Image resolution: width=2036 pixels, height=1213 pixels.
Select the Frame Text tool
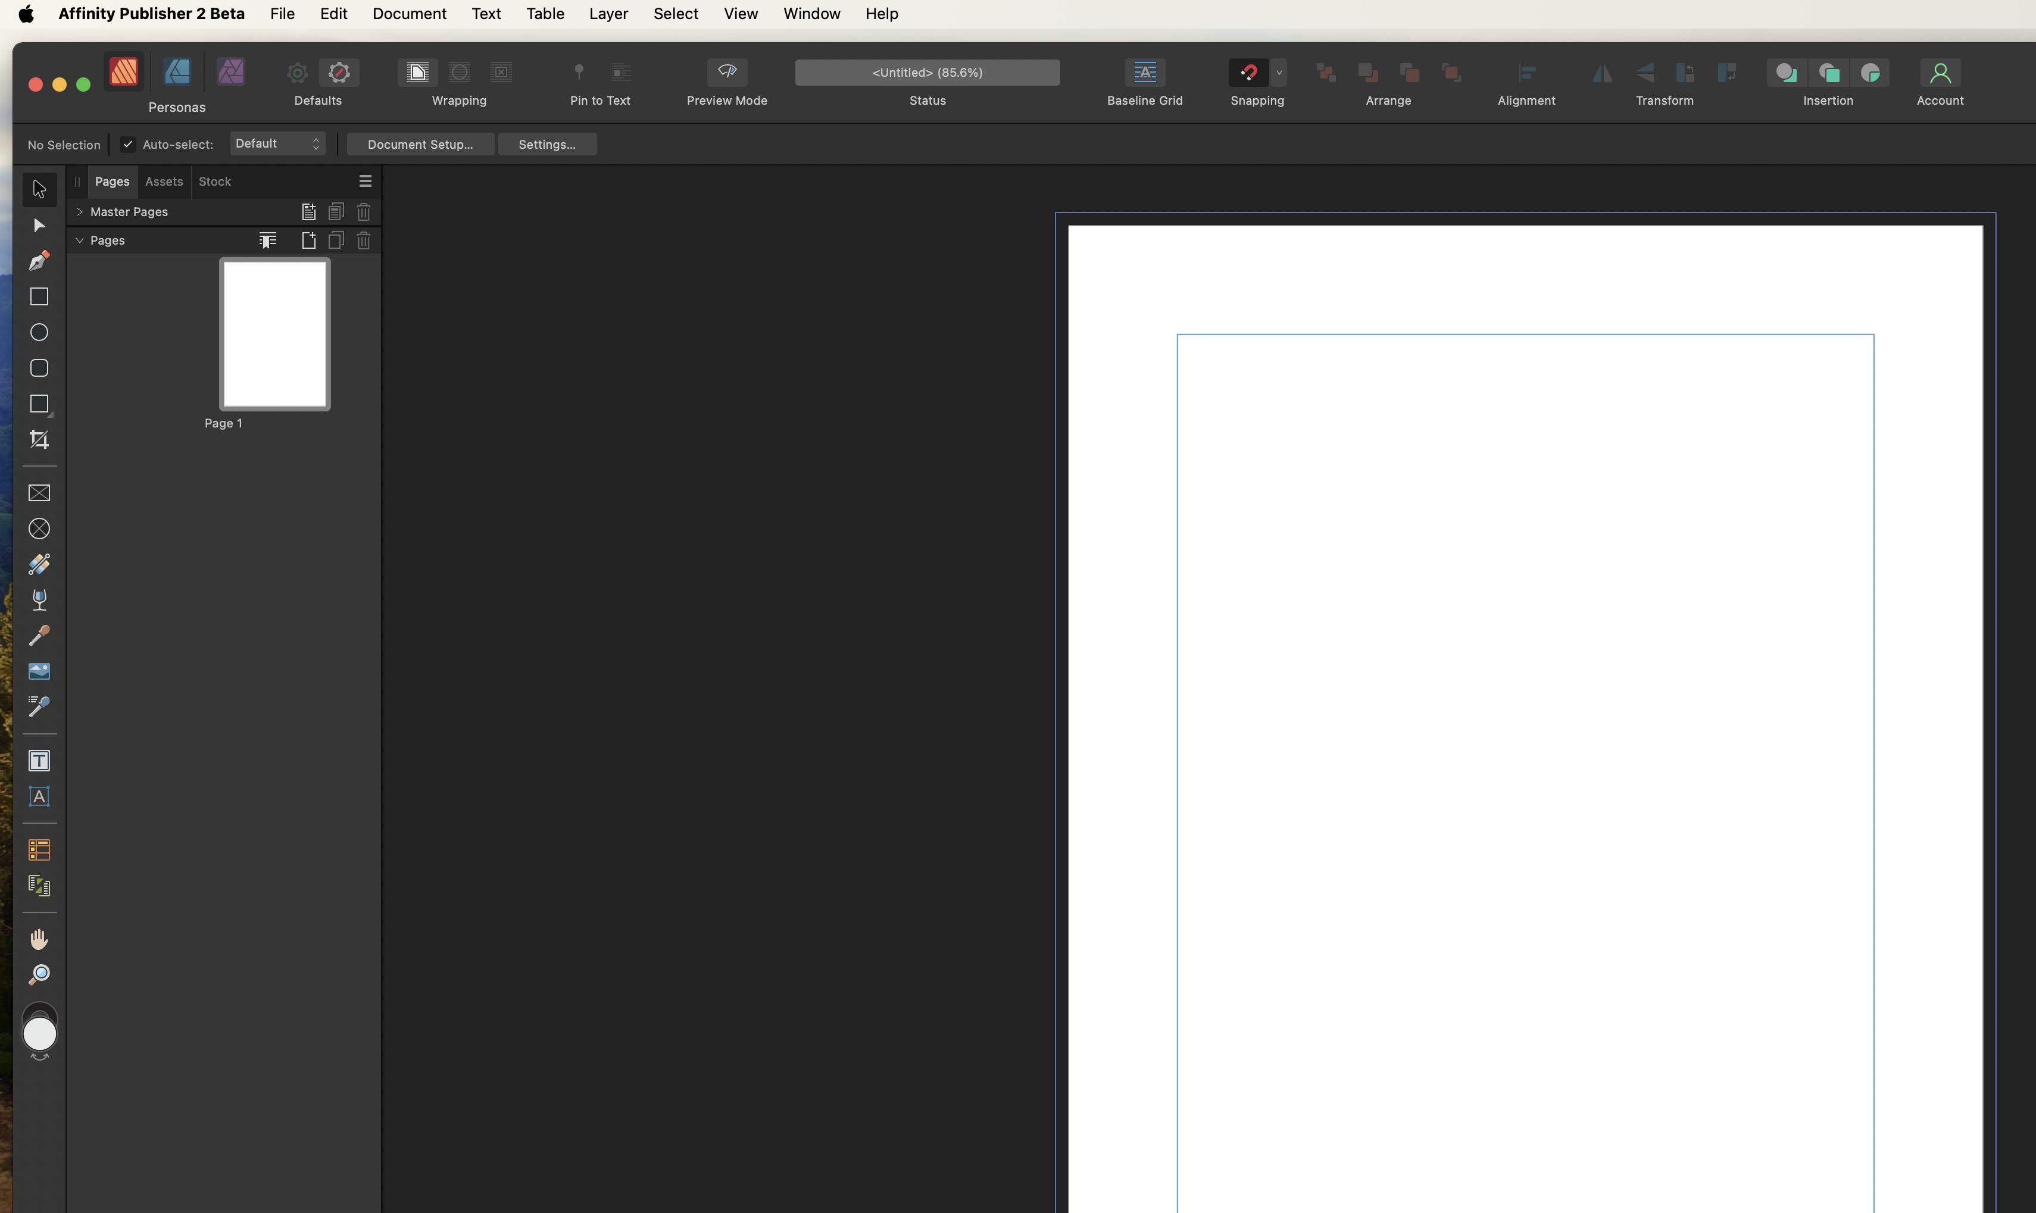(39, 761)
